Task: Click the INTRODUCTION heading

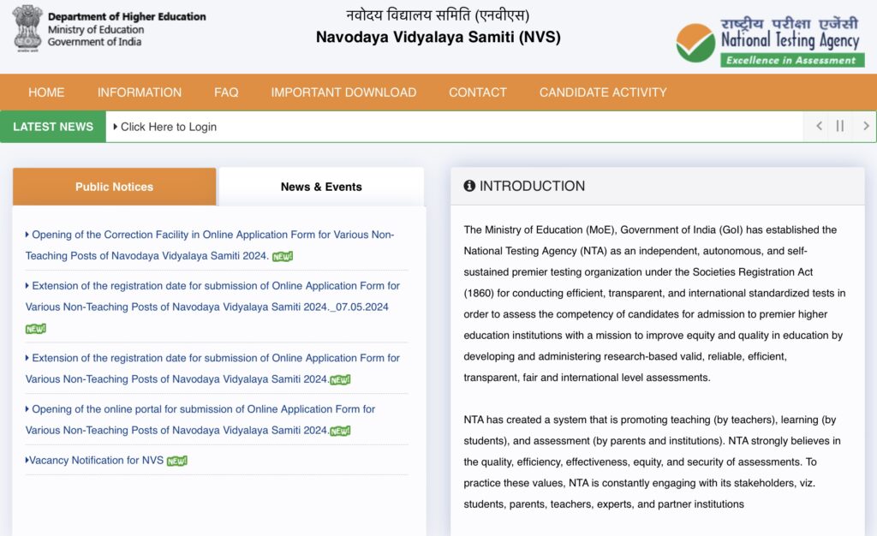Action: [x=532, y=186]
